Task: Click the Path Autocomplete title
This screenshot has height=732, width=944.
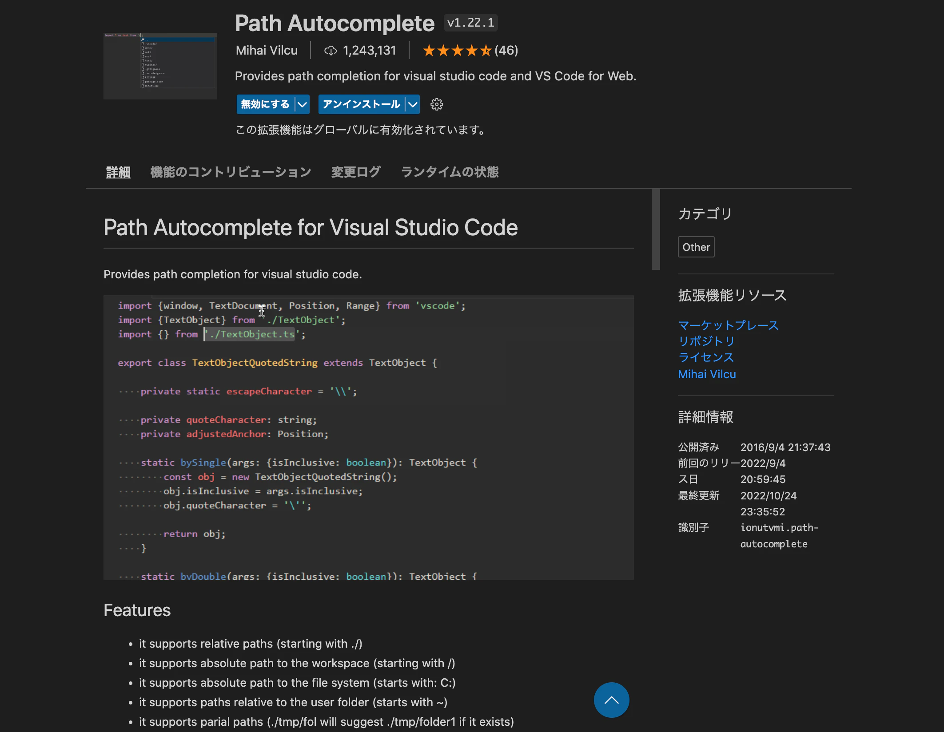Action: coord(335,23)
